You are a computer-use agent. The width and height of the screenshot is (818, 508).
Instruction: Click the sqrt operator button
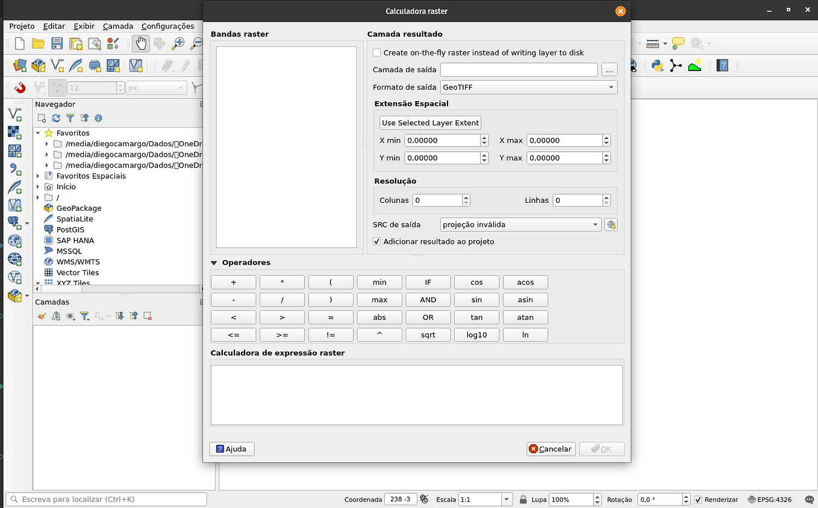(x=428, y=335)
